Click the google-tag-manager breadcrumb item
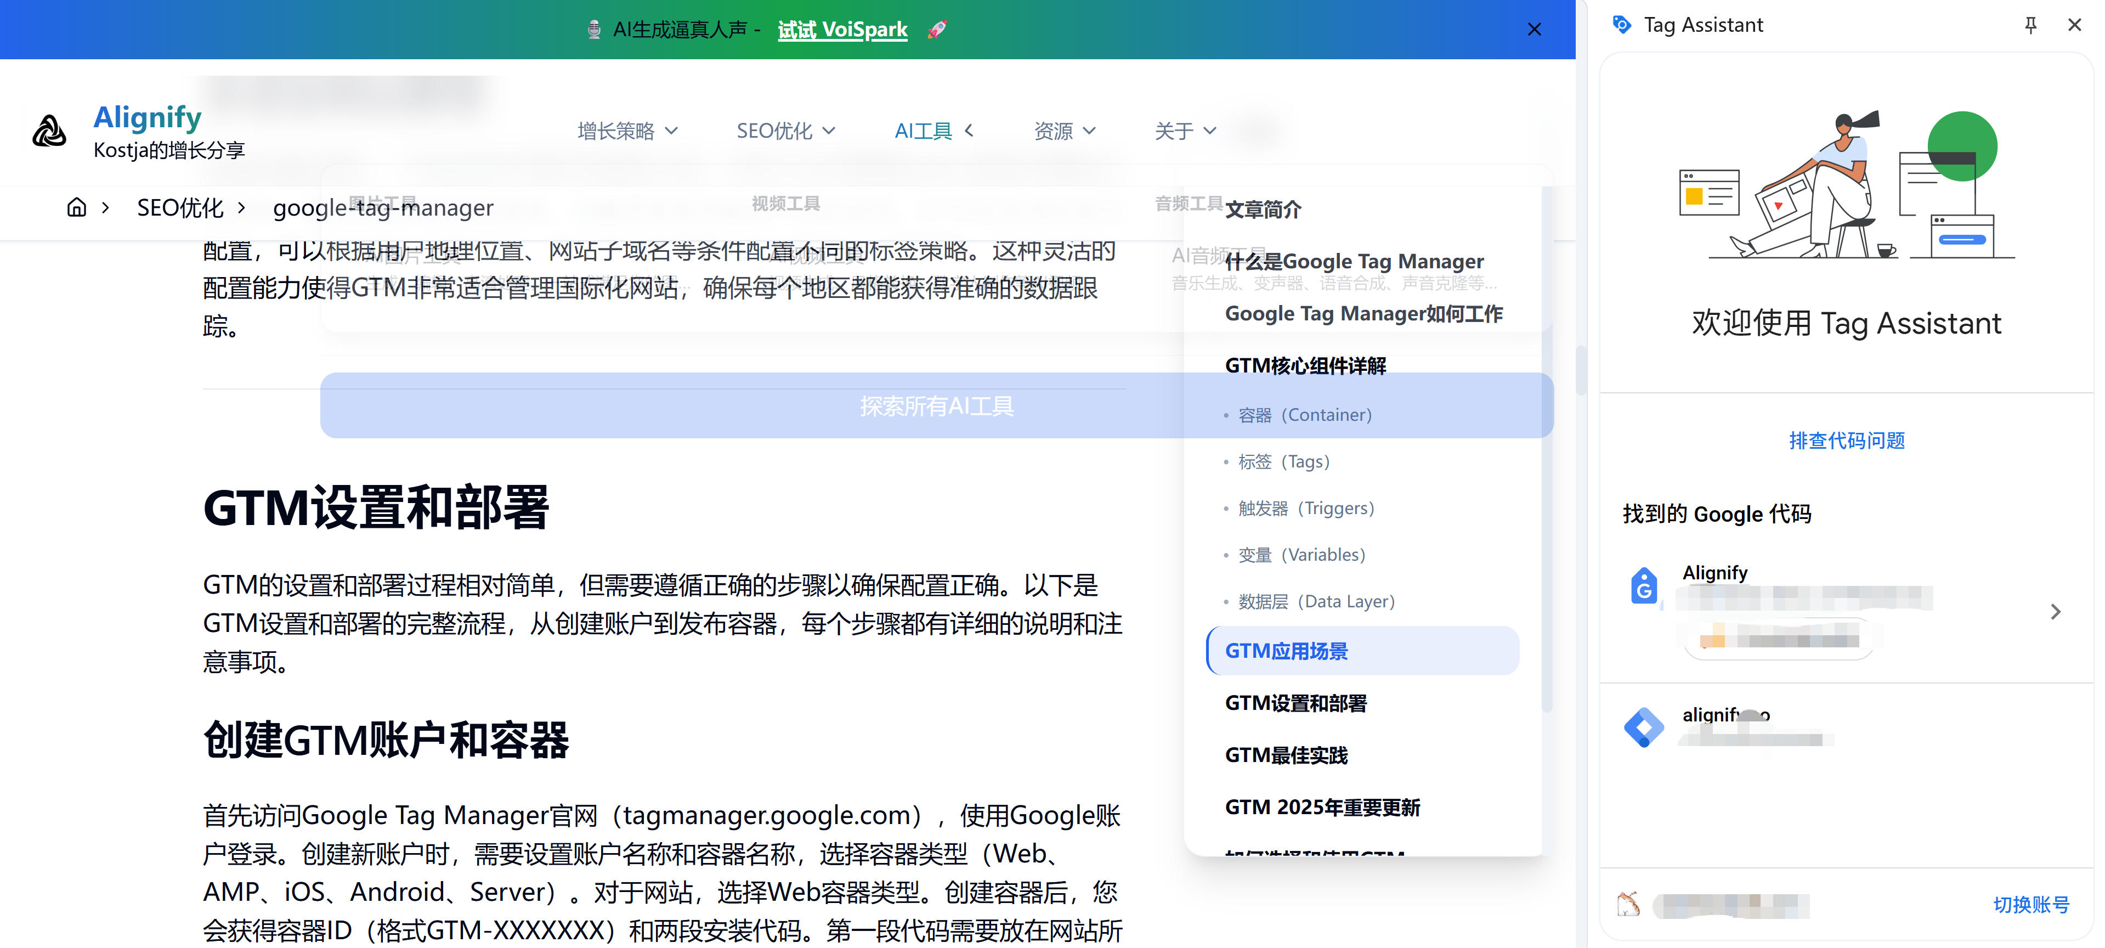Viewport: 2105px width, 948px height. [x=383, y=207]
